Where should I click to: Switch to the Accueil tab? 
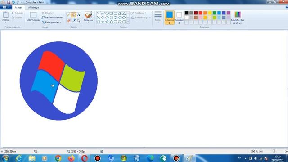pyautogui.click(x=18, y=8)
